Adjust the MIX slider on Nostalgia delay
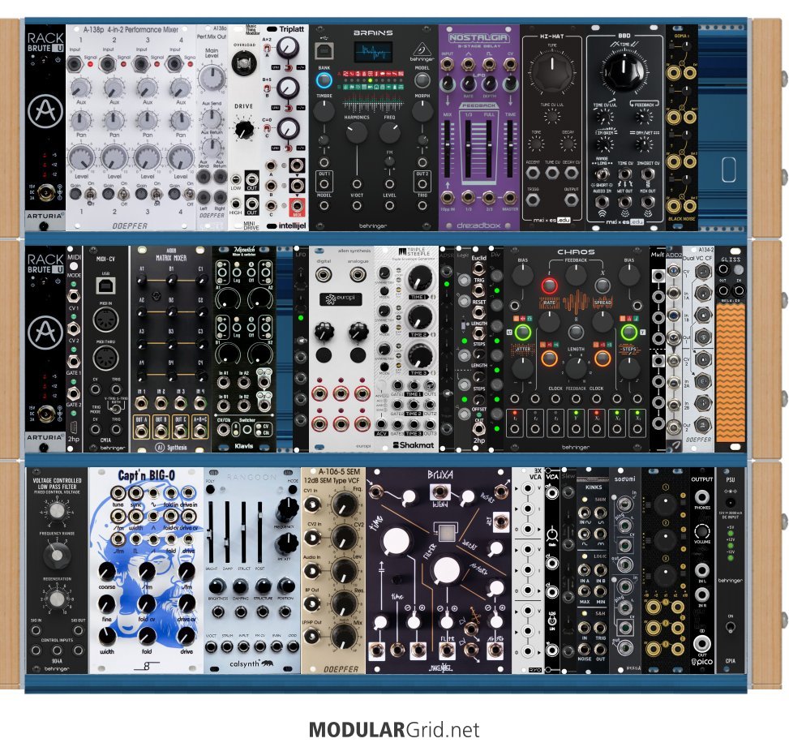789x747 pixels. point(447,149)
